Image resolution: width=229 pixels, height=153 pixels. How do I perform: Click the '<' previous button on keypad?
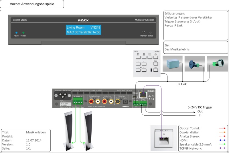tap(138, 63)
